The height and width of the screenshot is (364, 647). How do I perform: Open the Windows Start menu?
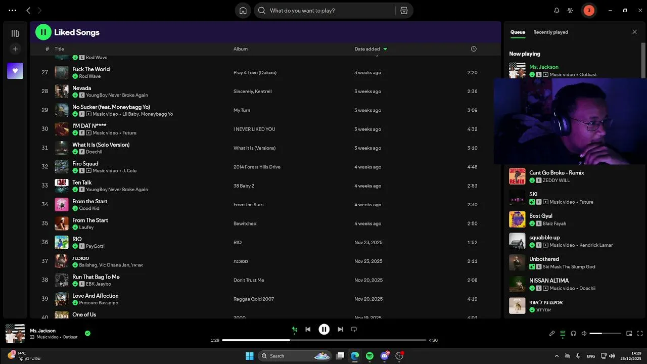tap(249, 356)
